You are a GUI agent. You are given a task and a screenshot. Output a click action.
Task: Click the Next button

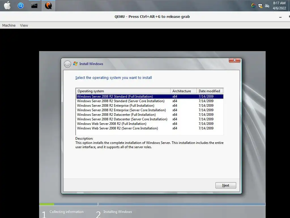pos(226,185)
